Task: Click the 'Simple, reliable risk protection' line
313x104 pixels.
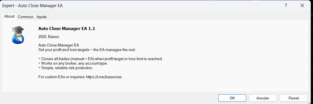Action: 66,68
